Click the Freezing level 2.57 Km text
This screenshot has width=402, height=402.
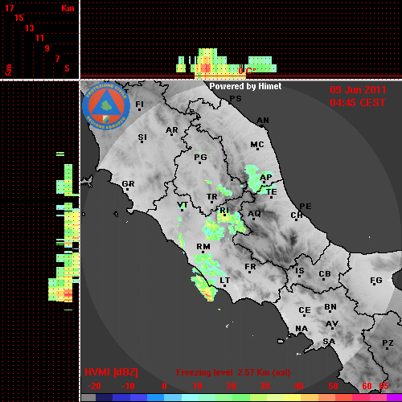pyautogui.click(x=233, y=372)
